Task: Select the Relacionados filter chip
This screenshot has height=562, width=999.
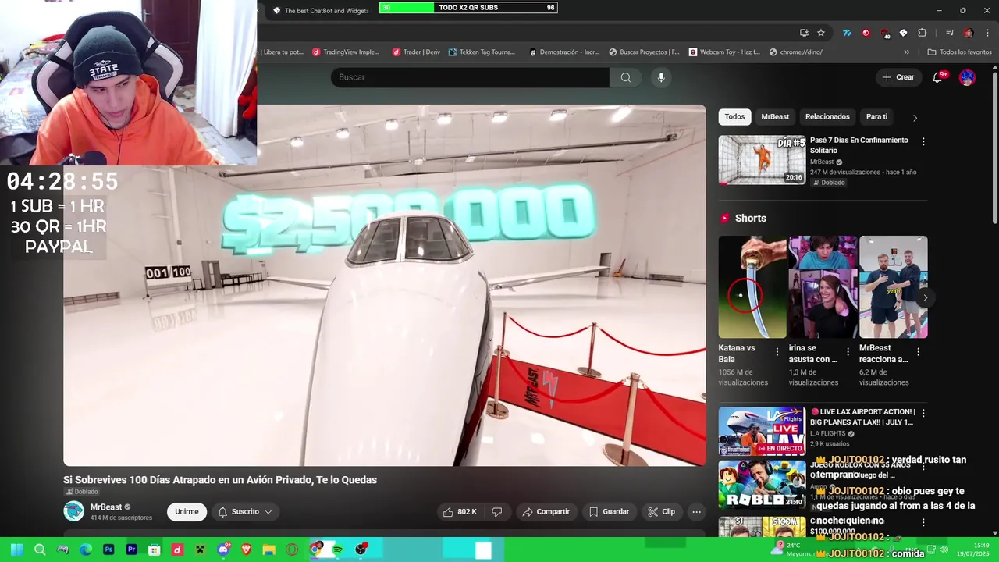Action: (x=827, y=117)
